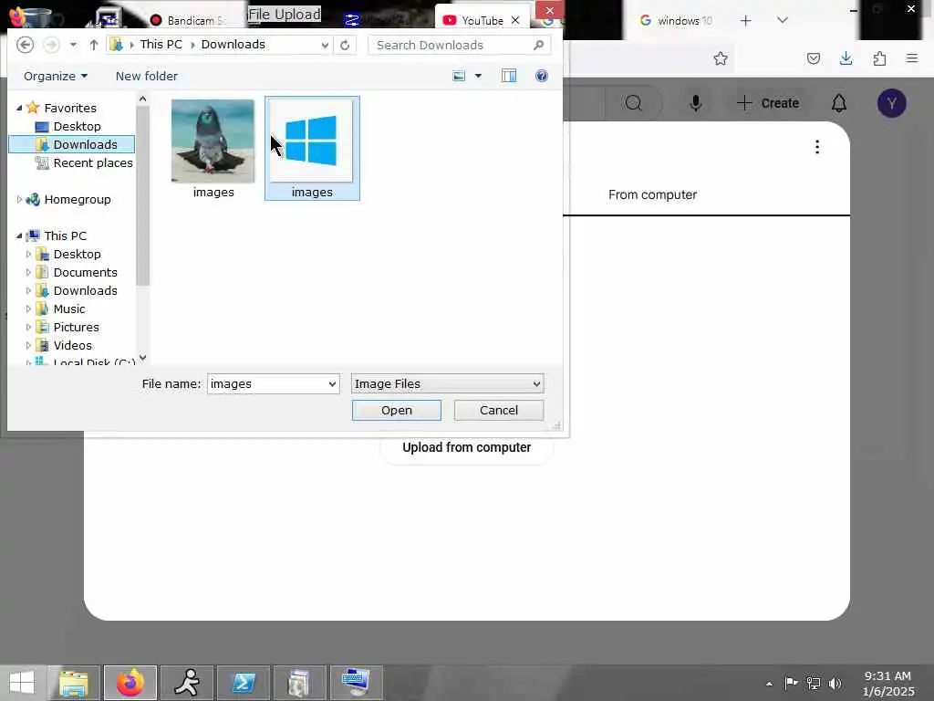This screenshot has height=701, width=934.
Task: Go back in file dialog navigation
Action: [25, 45]
